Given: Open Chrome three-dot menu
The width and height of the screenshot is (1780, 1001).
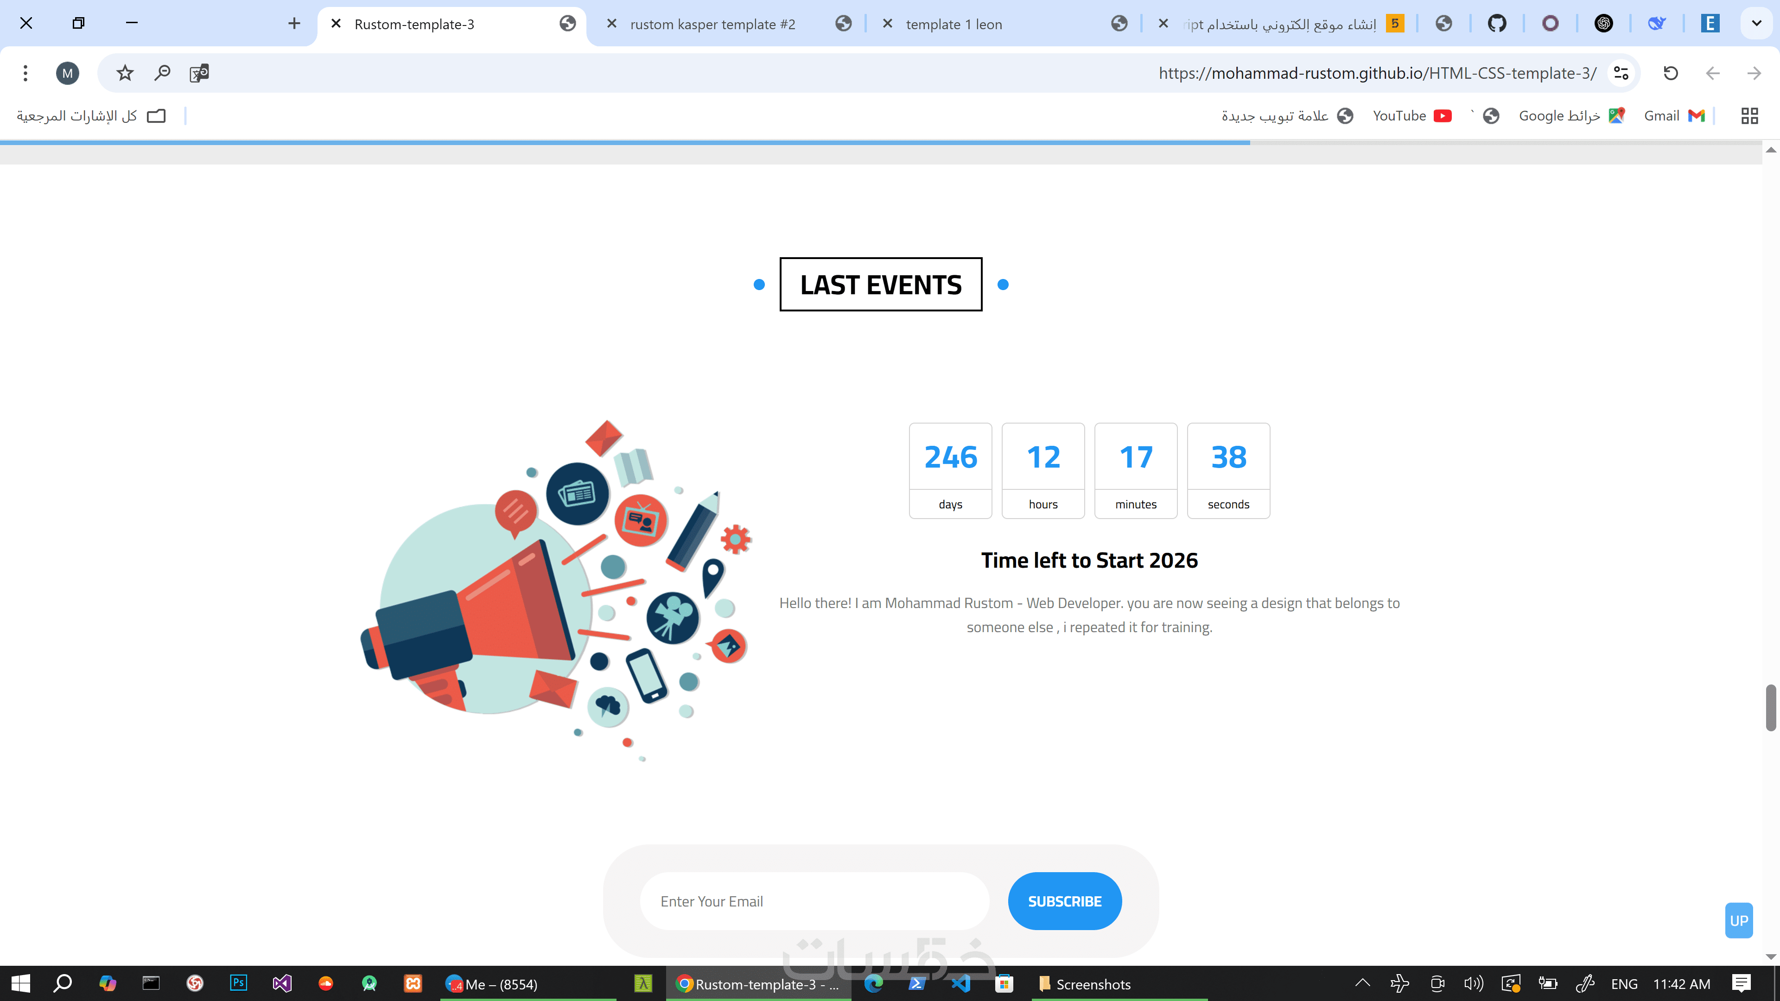Looking at the screenshot, I should [x=25, y=73].
